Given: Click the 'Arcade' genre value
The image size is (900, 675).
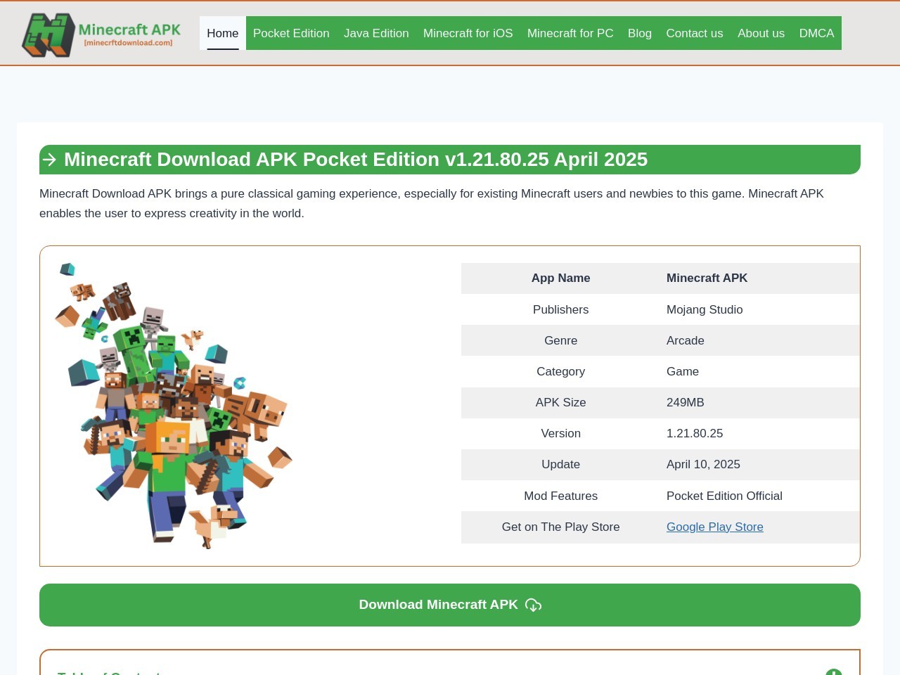Looking at the screenshot, I should 686,340.
